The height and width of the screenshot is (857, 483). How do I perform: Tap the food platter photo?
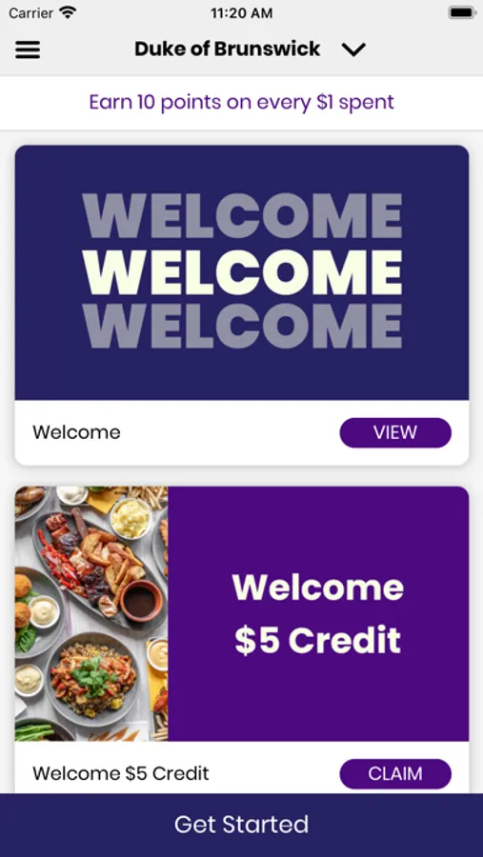(91, 614)
